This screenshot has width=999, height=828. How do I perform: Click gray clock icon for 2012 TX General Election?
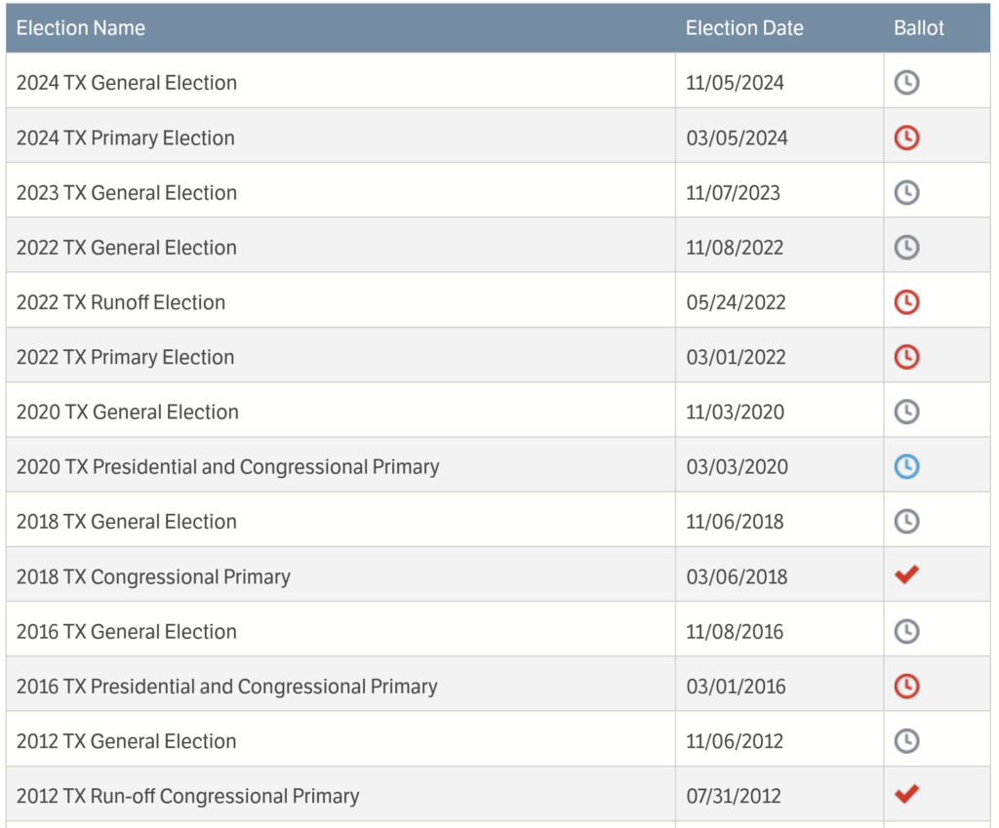point(906,741)
